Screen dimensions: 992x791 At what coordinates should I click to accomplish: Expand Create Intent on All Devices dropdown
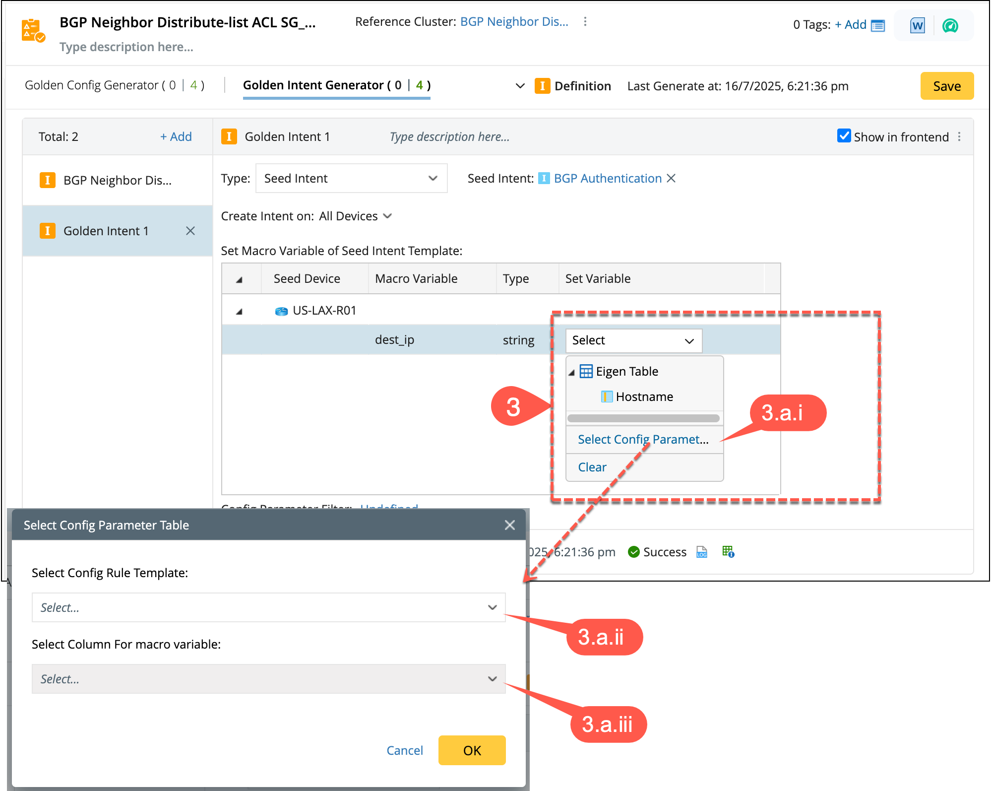[387, 216]
